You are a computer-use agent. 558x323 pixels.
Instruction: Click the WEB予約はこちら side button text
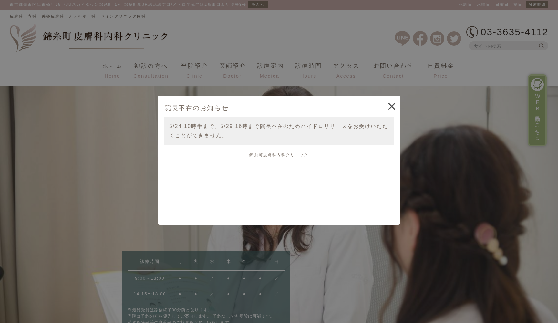coord(537,118)
